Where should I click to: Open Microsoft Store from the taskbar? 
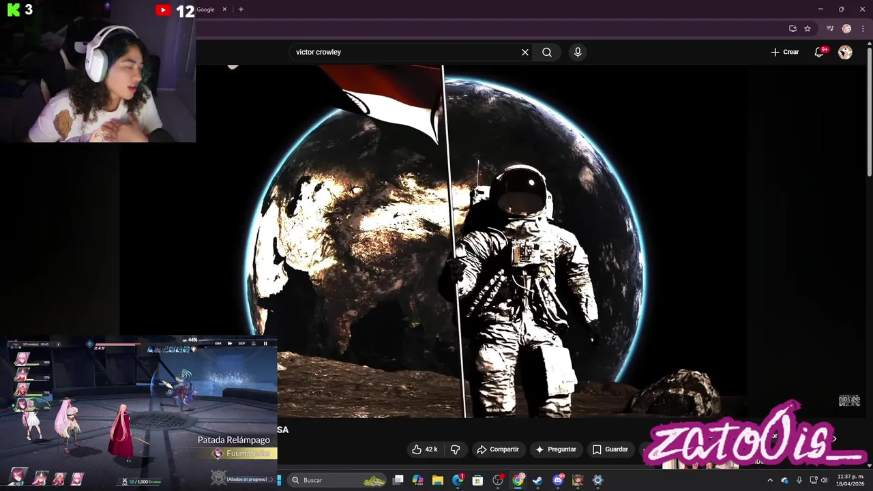click(x=477, y=480)
